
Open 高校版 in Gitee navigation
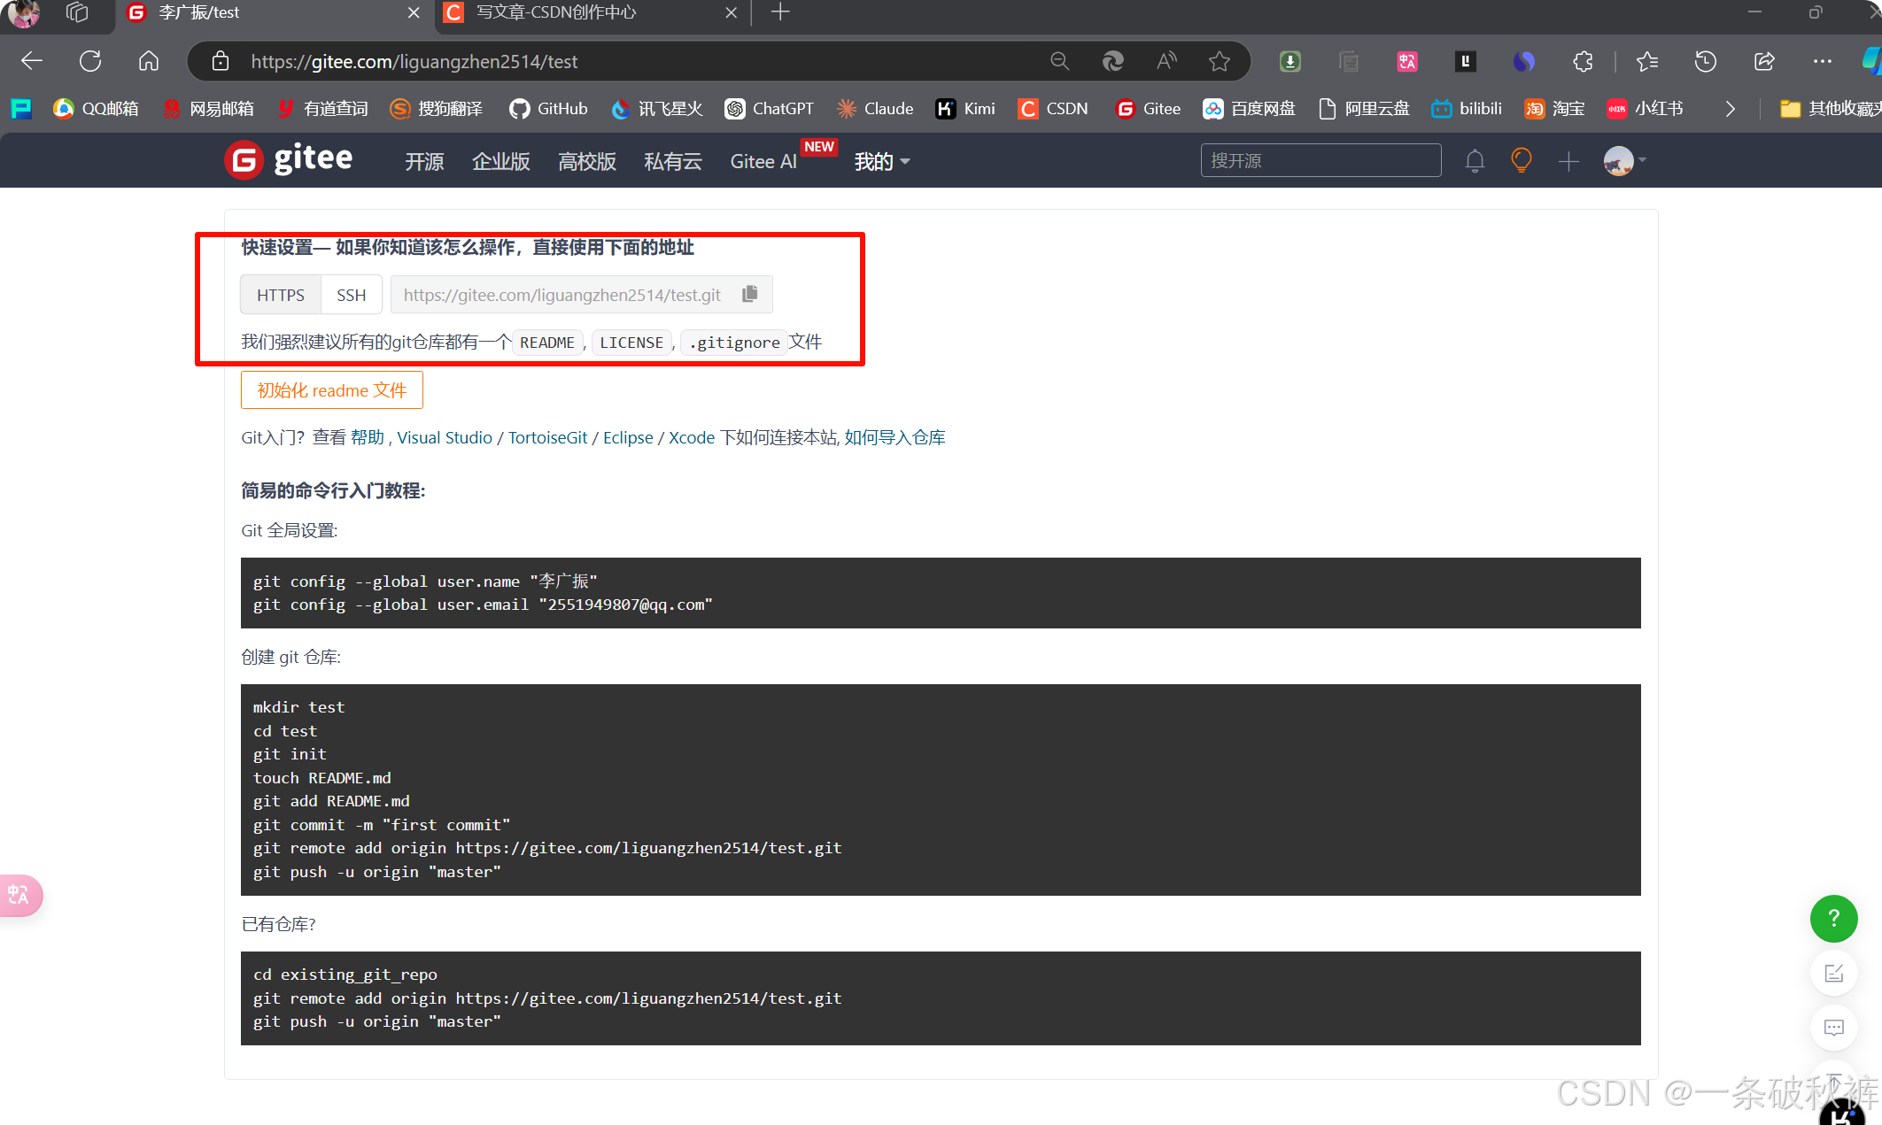[587, 161]
